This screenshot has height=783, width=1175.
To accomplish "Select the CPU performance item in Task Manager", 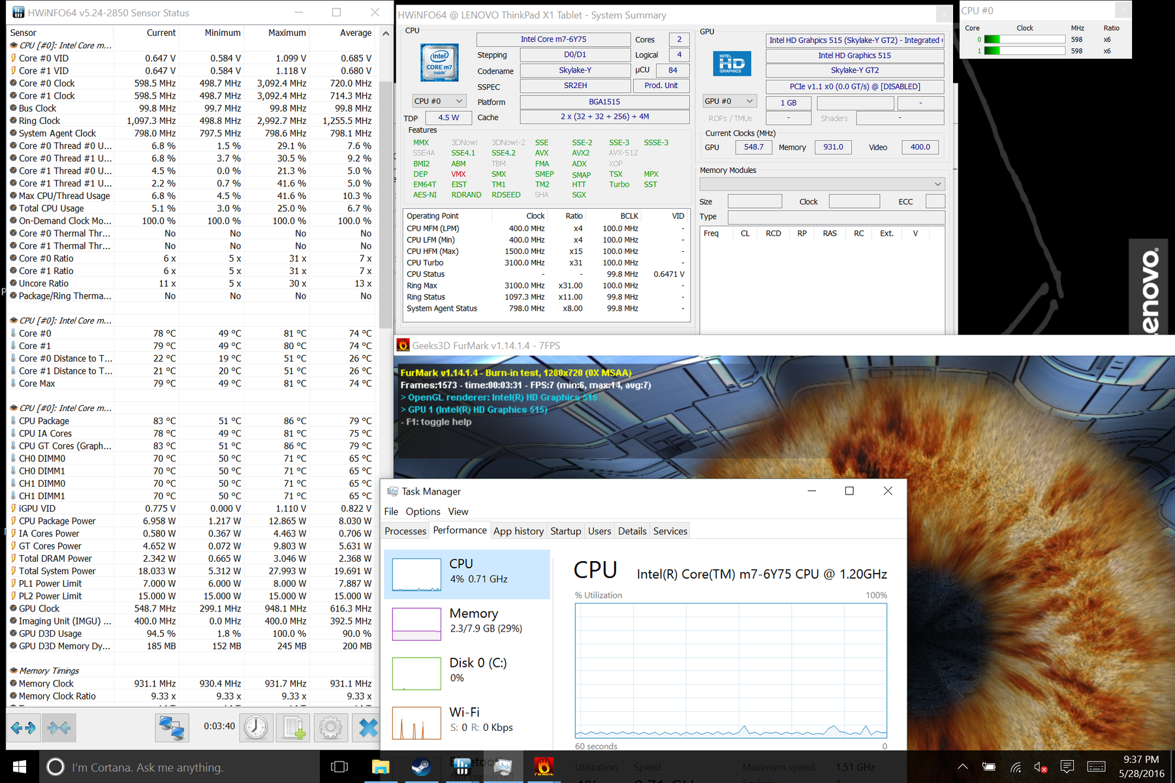I will point(467,574).
